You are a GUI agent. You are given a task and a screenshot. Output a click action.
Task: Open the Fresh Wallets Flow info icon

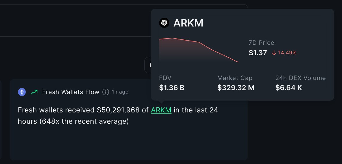click(106, 92)
